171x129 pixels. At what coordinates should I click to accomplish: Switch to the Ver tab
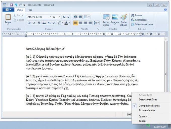click(30, 10)
